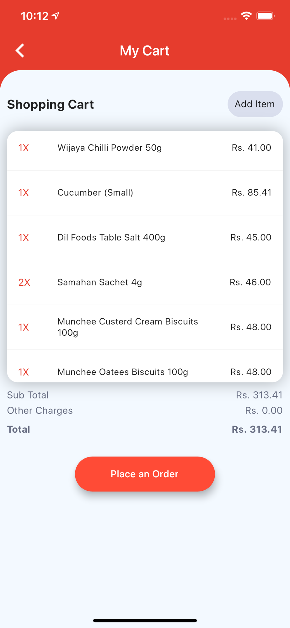The height and width of the screenshot is (628, 290).
Task: Tap the Rs. 85.41 price
Action: point(251,192)
